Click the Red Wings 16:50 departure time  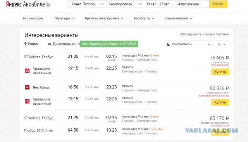(73, 87)
